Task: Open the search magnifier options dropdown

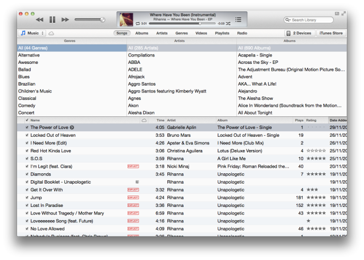Action: (x=288, y=20)
